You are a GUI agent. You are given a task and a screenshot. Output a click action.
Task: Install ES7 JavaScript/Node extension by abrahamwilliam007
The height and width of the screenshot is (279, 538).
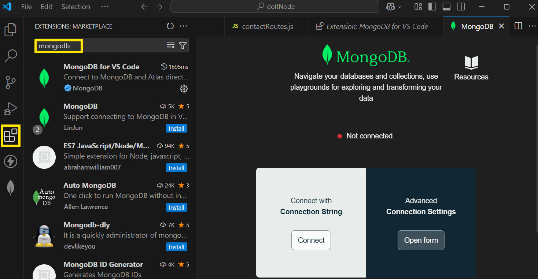176,168
